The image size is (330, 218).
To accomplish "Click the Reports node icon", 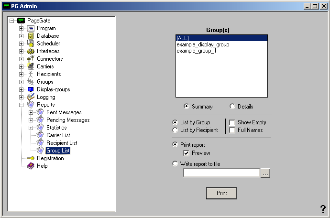I will click(x=31, y=105).
